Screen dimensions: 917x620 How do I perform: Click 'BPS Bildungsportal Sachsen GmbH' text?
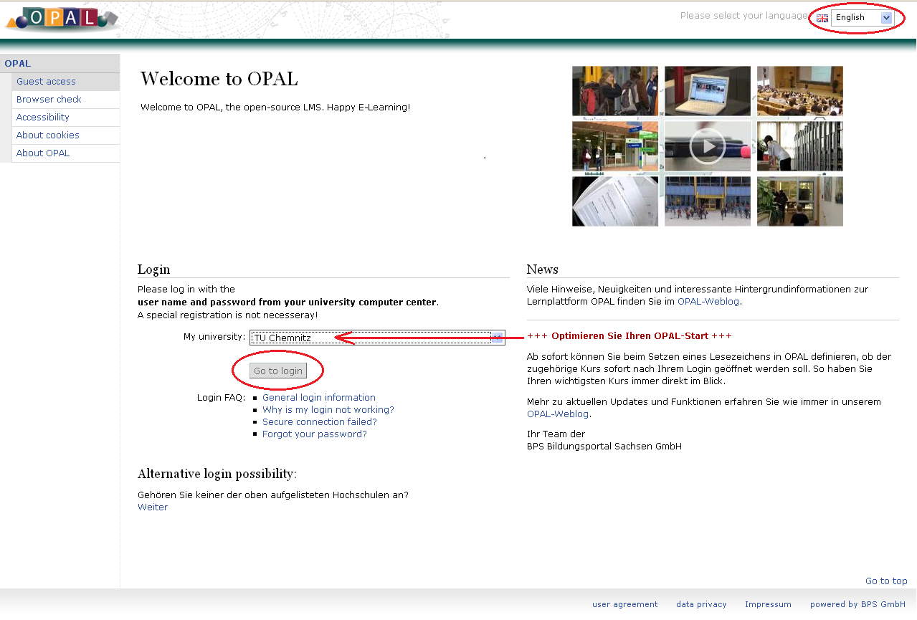pos(604,447)
